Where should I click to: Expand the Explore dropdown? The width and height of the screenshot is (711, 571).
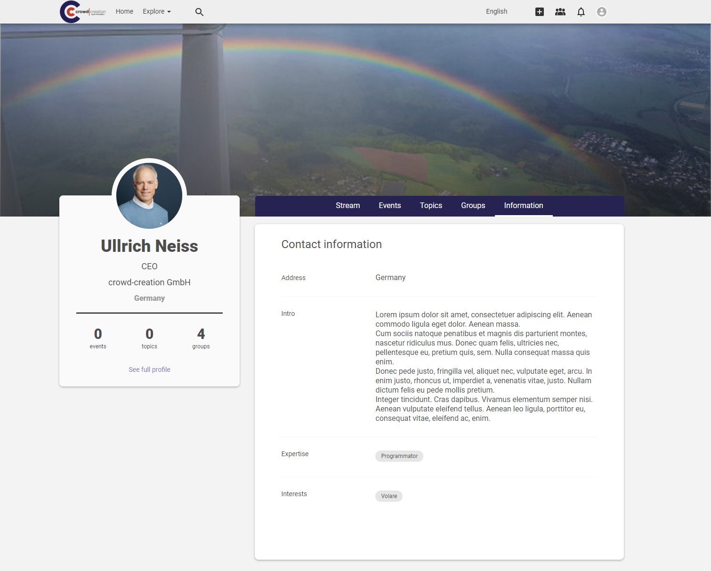[x=156, y=11]
